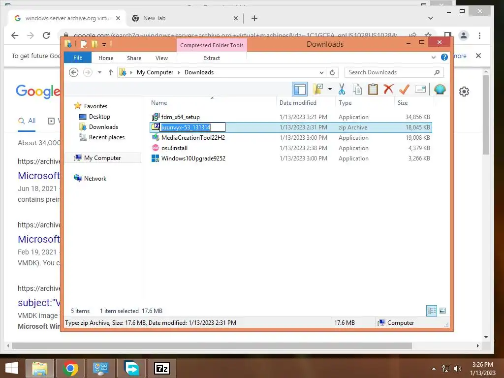Click the Favorites group header
The image size is (504, 378).
95,106
